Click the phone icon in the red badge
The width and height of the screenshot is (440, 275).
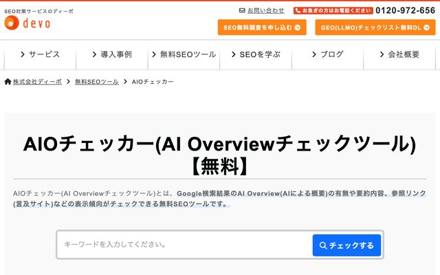pos(298,11)
